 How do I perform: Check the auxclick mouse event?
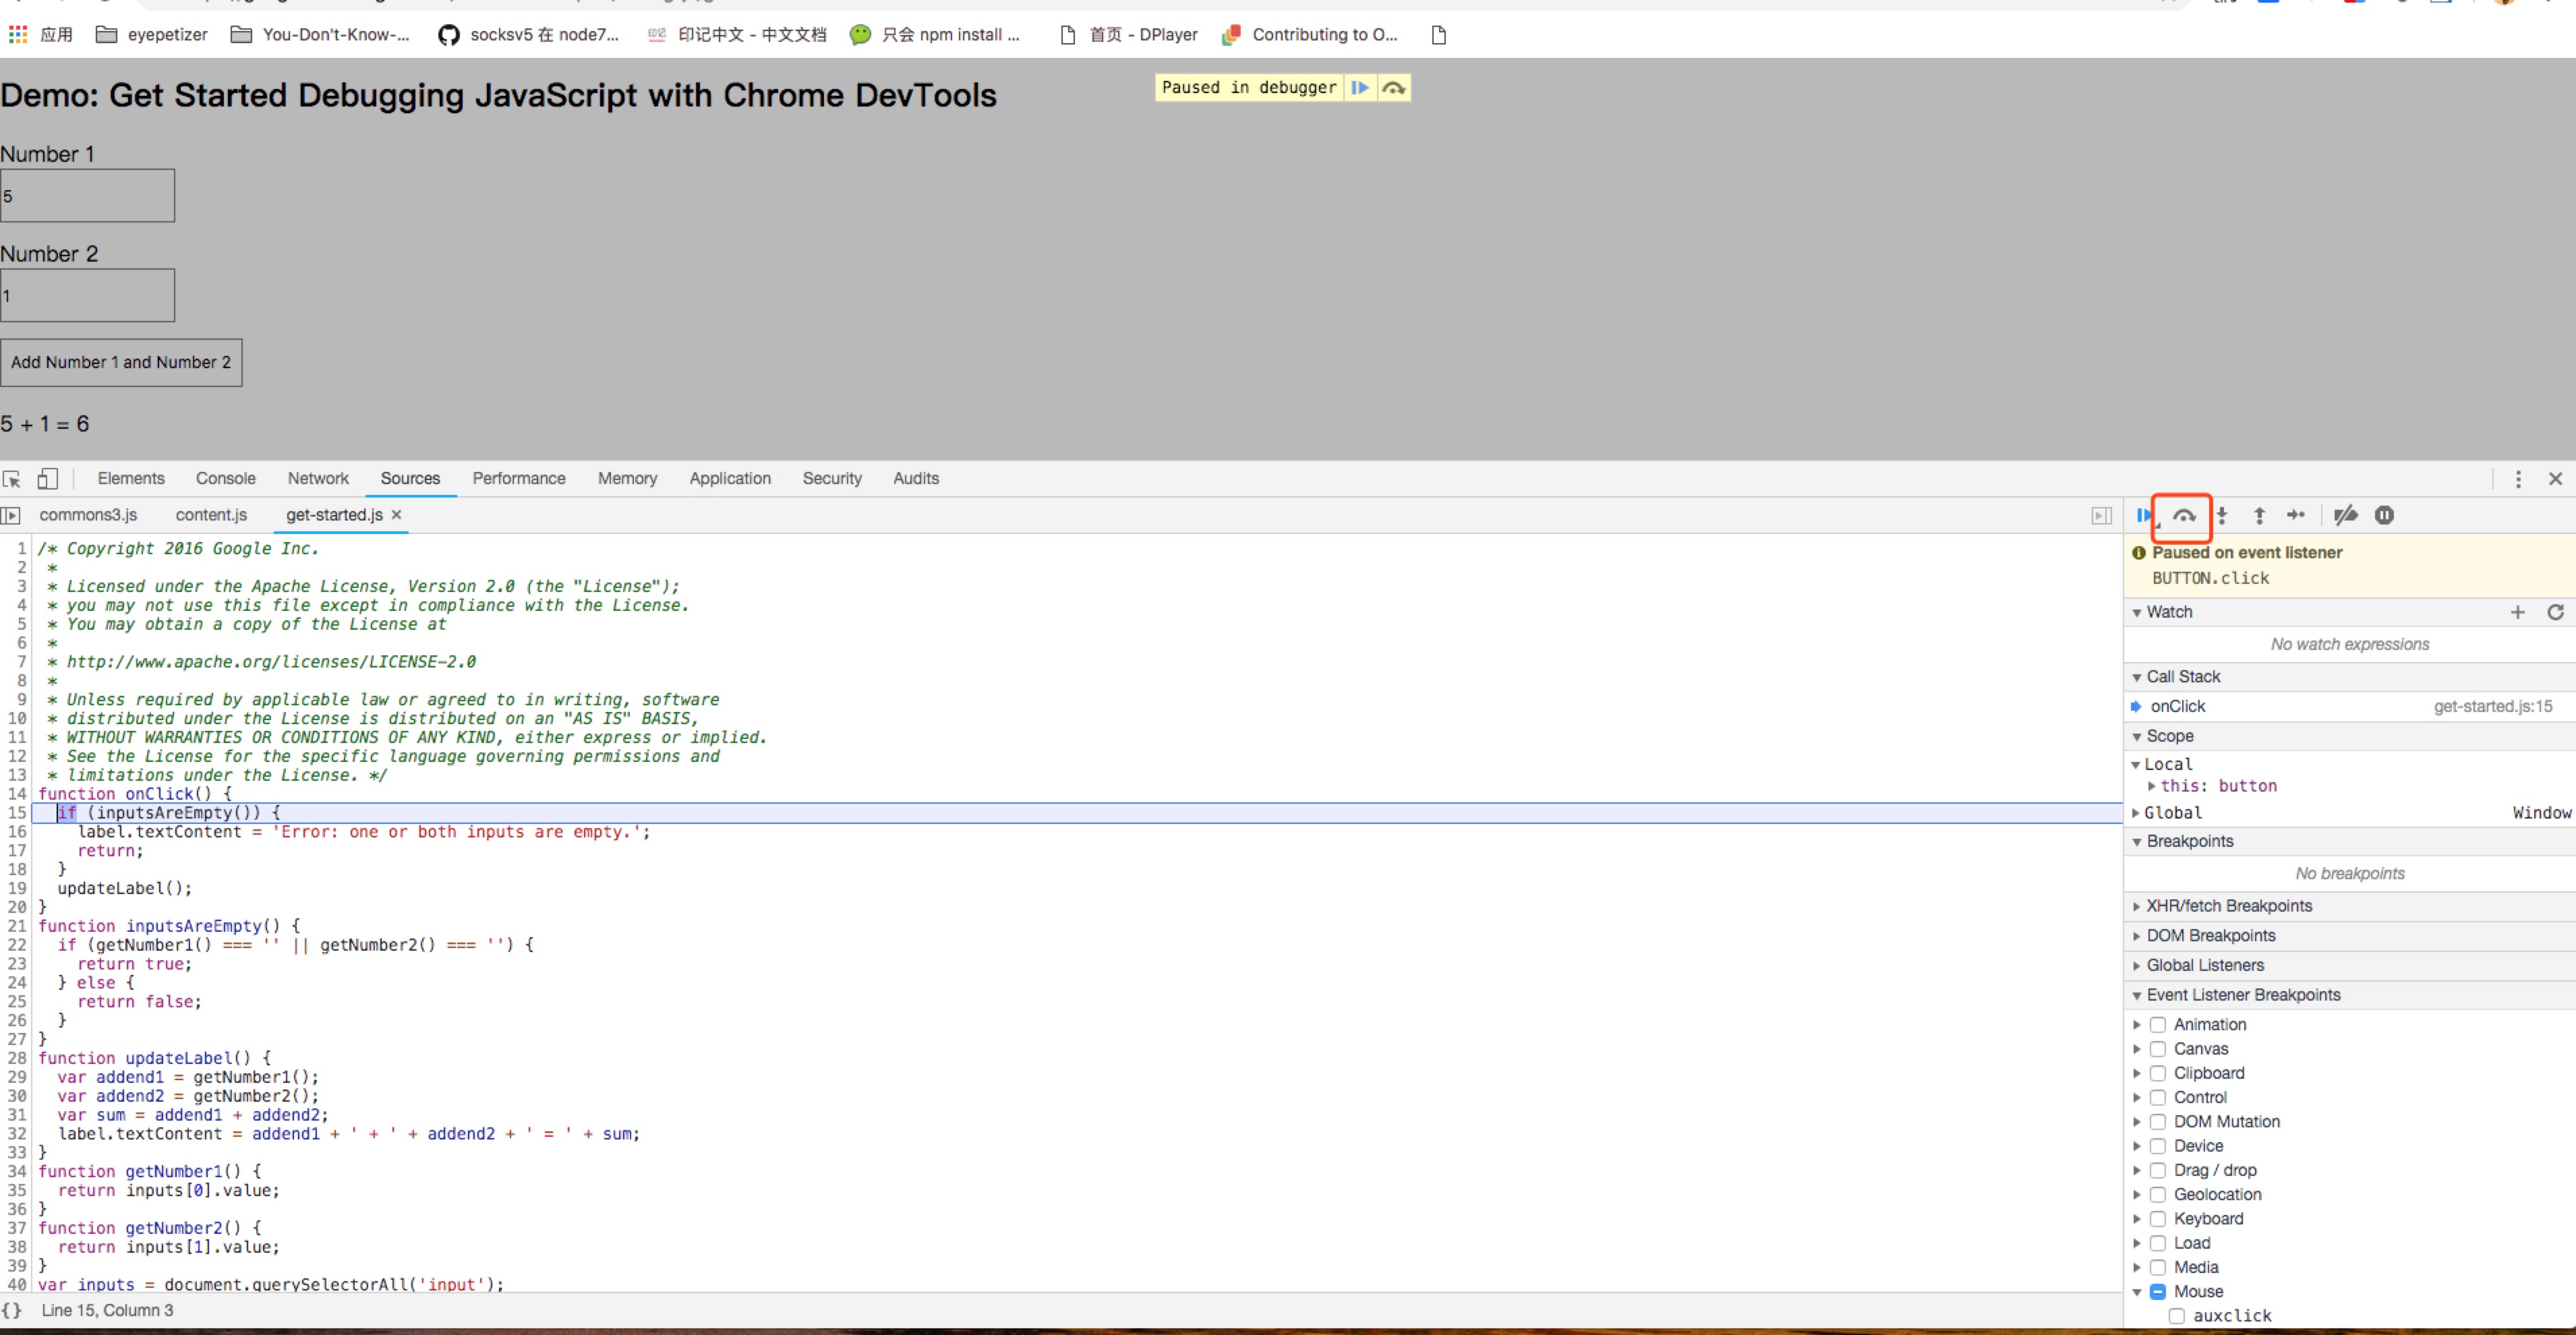(x=2176, y=1316)
